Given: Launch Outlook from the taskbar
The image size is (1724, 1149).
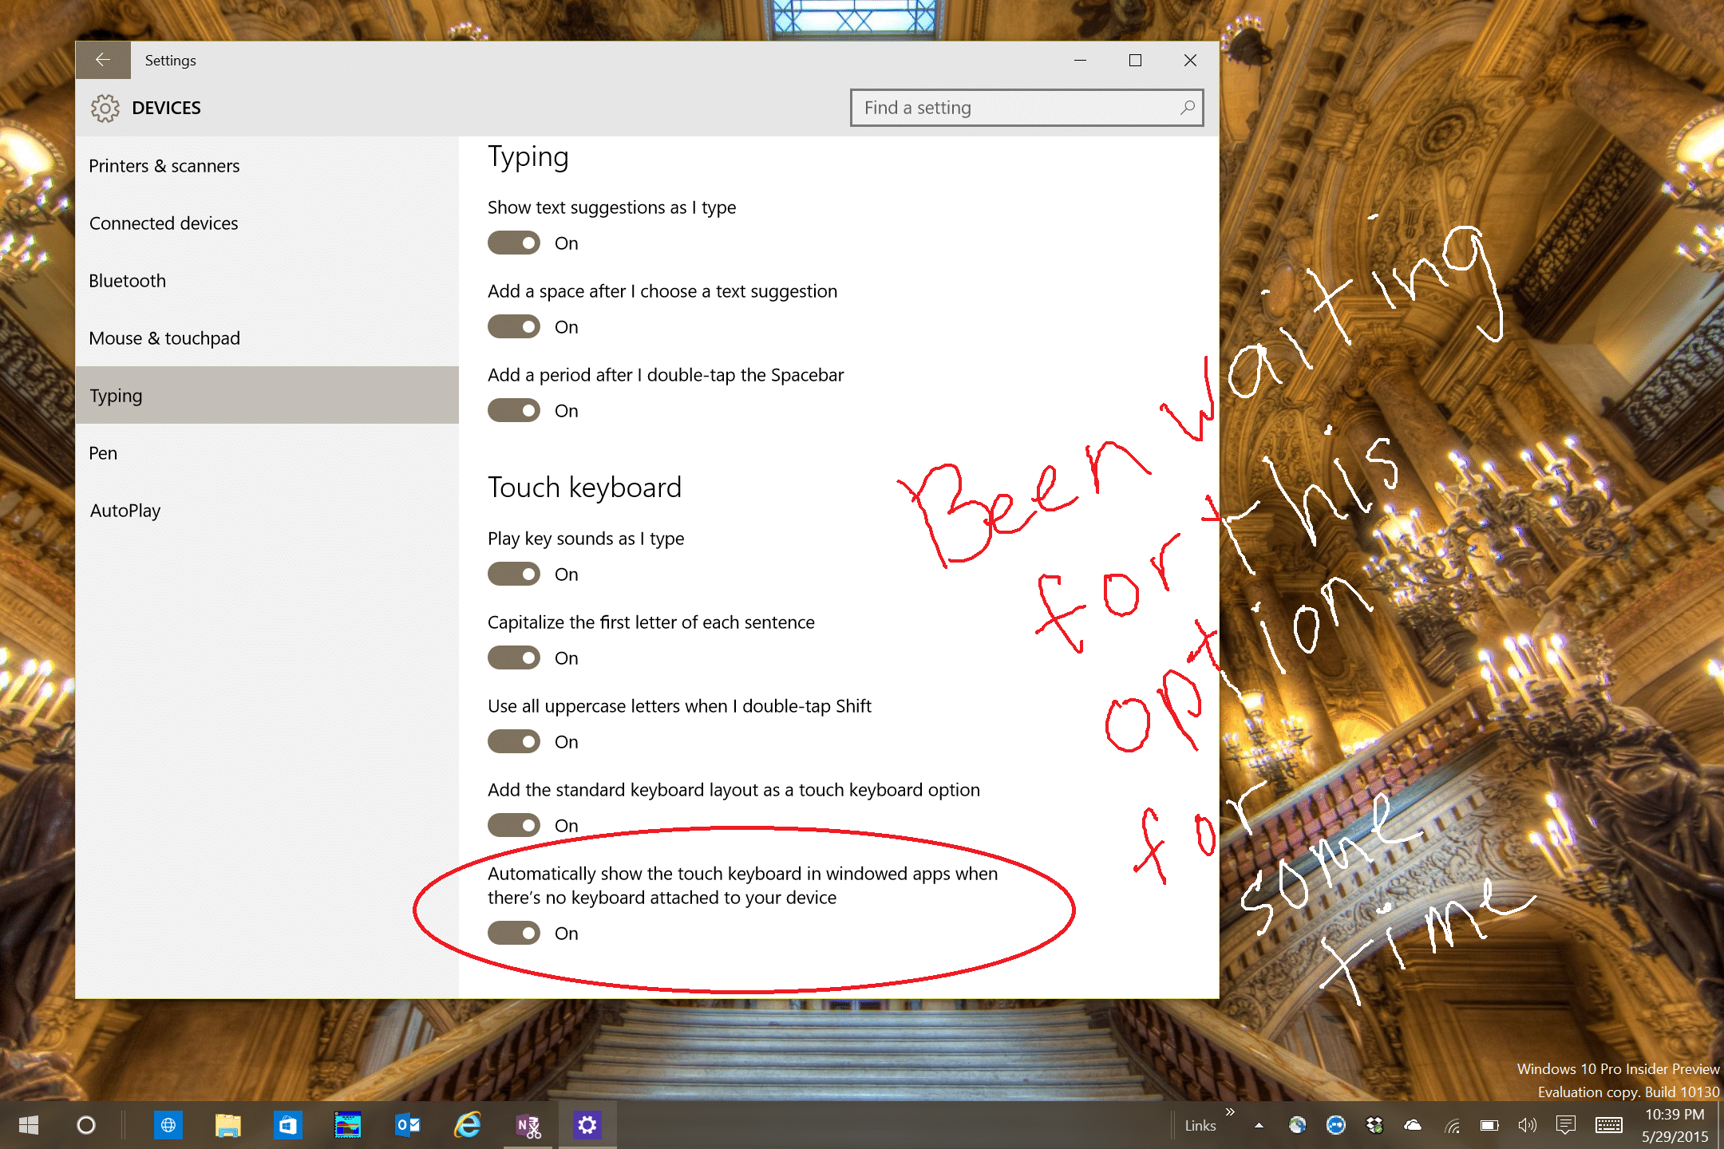Looking at the screenshot, I should (408, 1125).
